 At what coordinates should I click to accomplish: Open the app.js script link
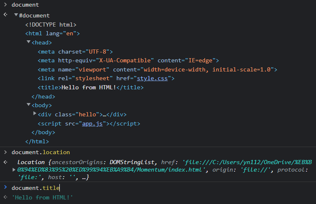click(92, 123)
